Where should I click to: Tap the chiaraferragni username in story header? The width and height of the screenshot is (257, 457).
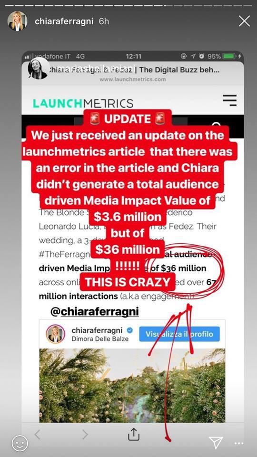click(x=64, y=21)
